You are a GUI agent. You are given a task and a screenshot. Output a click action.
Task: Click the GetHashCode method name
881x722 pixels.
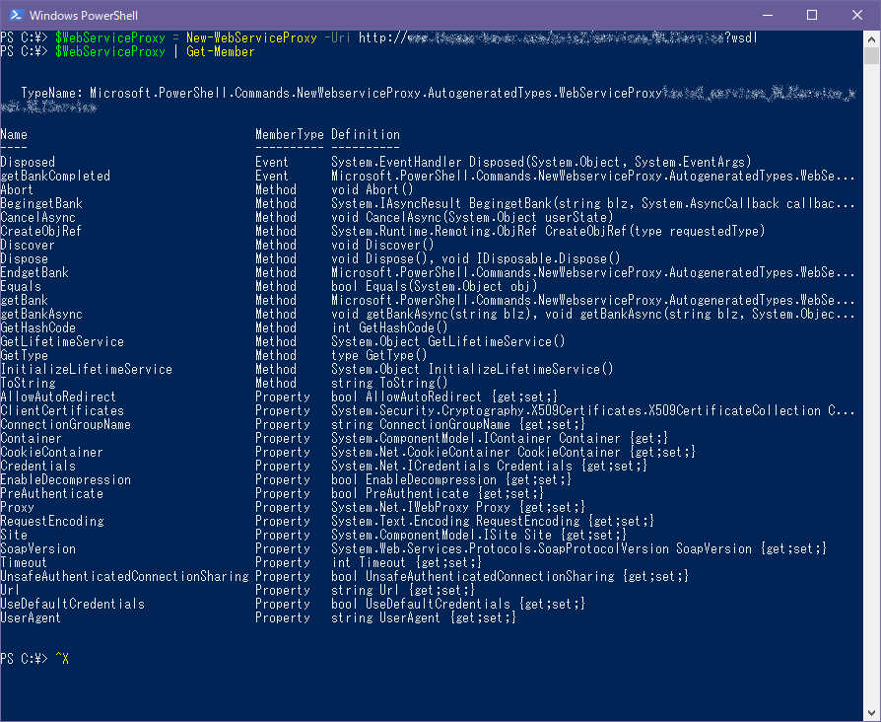(x=37, y=327)
